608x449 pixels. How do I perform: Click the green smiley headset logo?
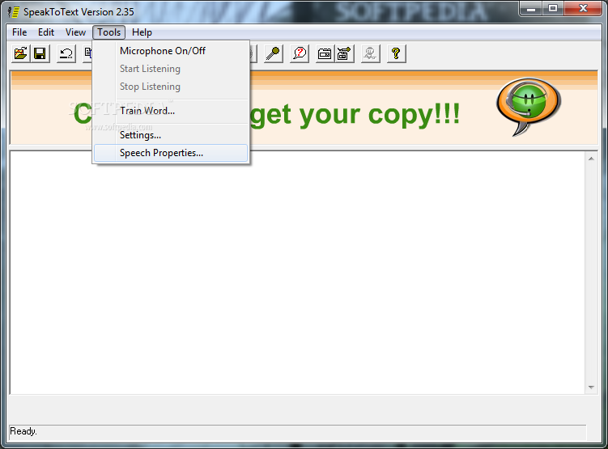[x=529, y=107]
